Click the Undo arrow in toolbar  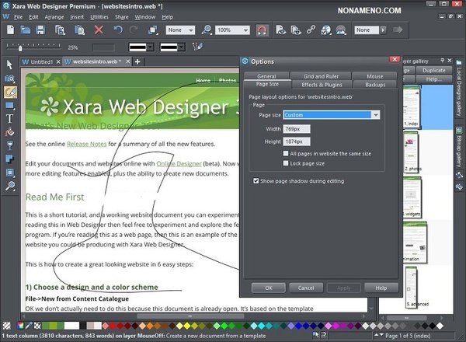coord(118,30)
